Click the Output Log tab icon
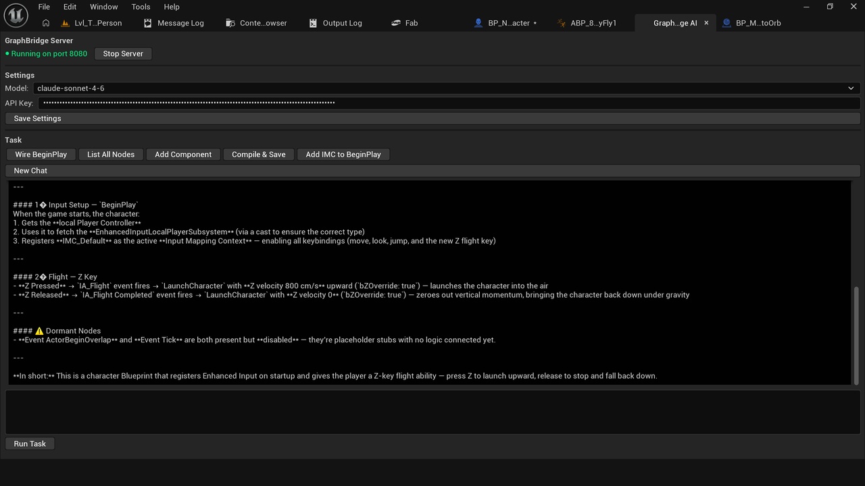865x486 pixels. pyautogui.click(x=313, y=23)
